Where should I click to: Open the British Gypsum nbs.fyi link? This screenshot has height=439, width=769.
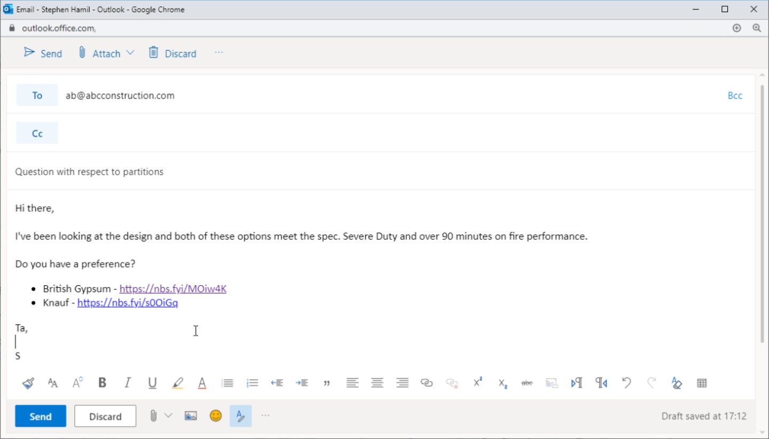click(173, 288)
